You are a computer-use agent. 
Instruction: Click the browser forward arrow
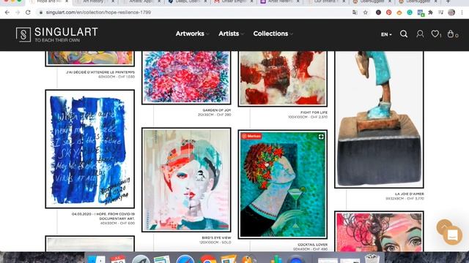[x=18, y=12]
